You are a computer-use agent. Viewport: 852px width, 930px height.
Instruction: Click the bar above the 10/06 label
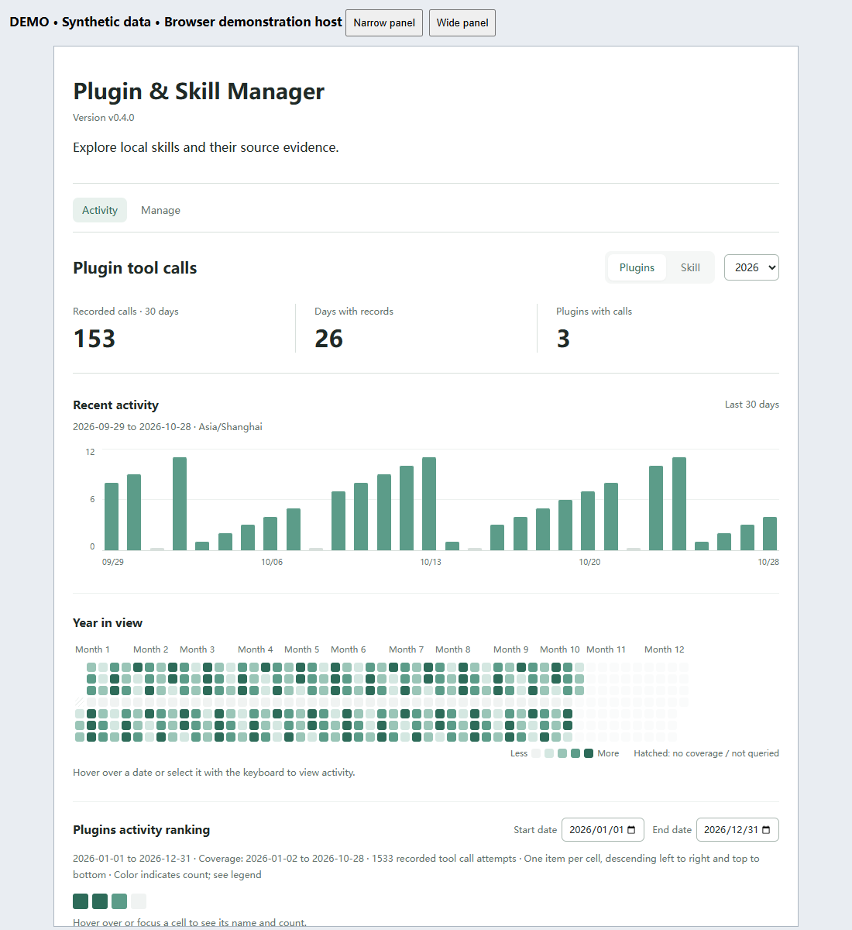[270, 533]
